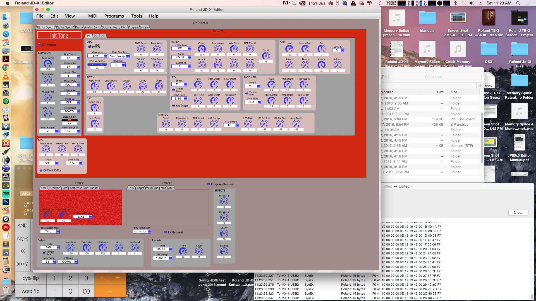Open the Wave Number Sync Sweep dropdown

click(119, 56)
